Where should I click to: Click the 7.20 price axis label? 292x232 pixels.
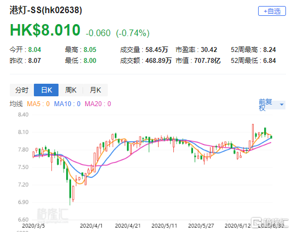pyautogui.click(x=24, y=184)
